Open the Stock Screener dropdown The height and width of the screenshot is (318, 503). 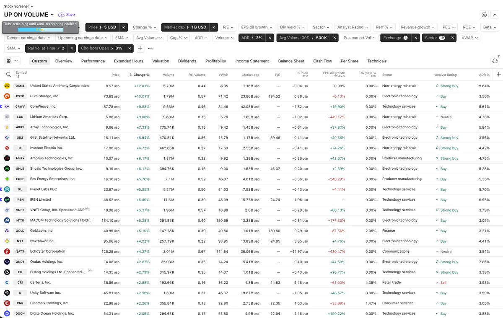click(x=18, y=6)
